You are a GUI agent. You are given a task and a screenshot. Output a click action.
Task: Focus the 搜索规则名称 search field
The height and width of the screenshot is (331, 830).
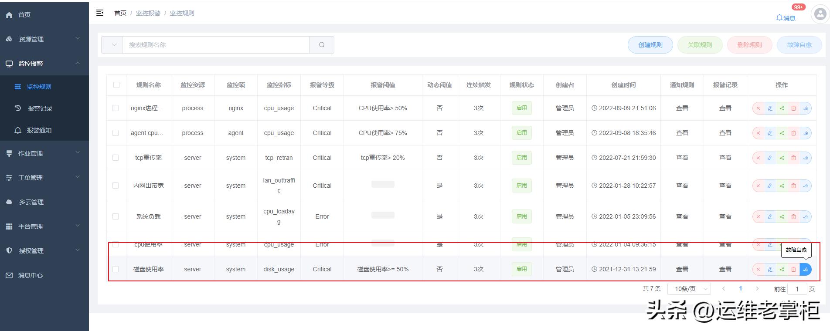pos(216,45)
